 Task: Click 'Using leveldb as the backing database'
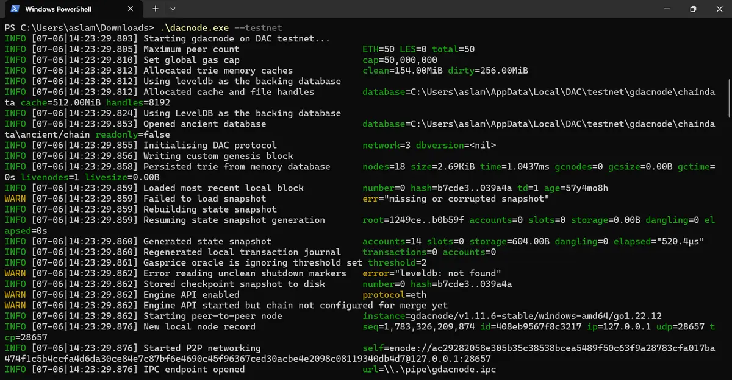(x=242, y=81)
